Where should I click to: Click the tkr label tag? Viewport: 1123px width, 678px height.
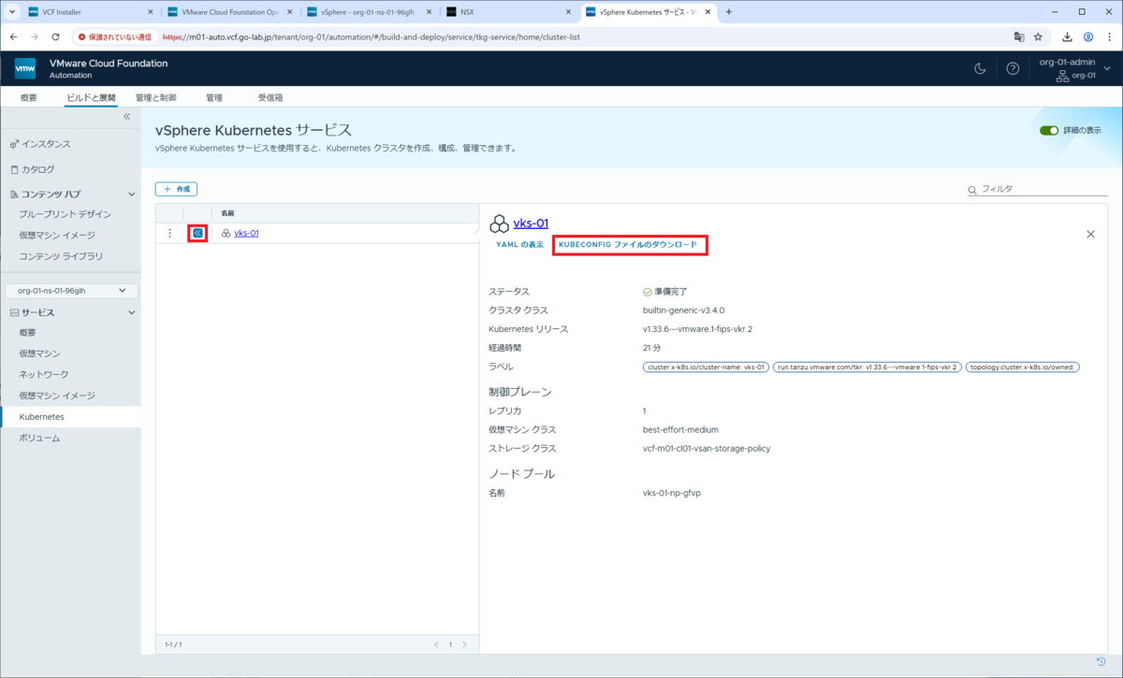(868, 367)
